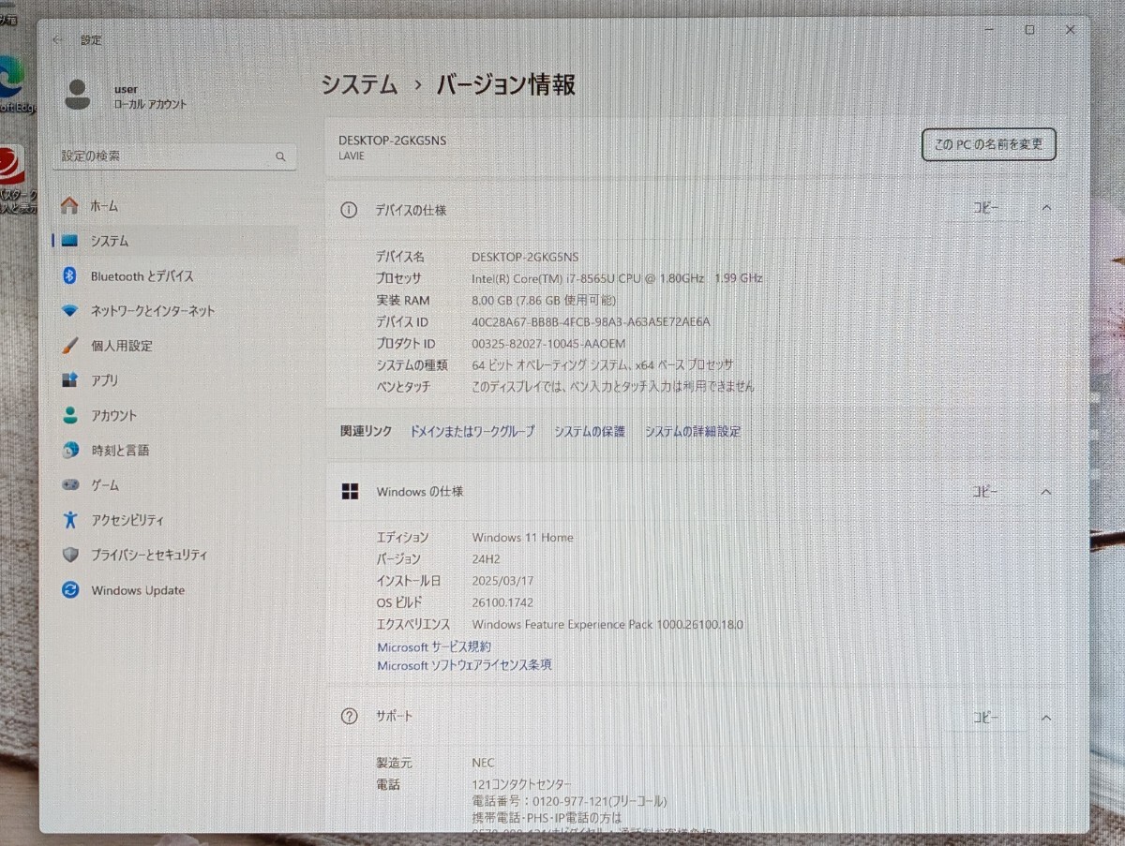
Task: Click the Gaming controller icon
Action: tap(70, 485)
